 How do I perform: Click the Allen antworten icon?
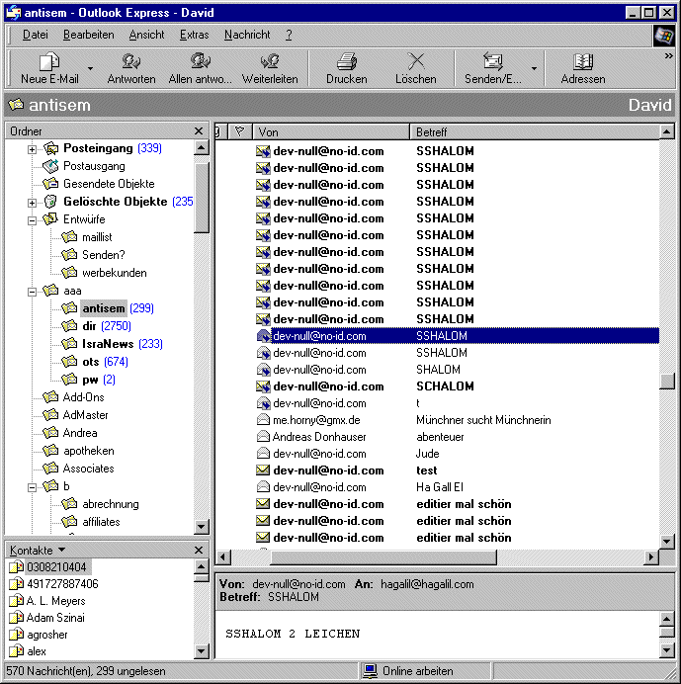201,62
